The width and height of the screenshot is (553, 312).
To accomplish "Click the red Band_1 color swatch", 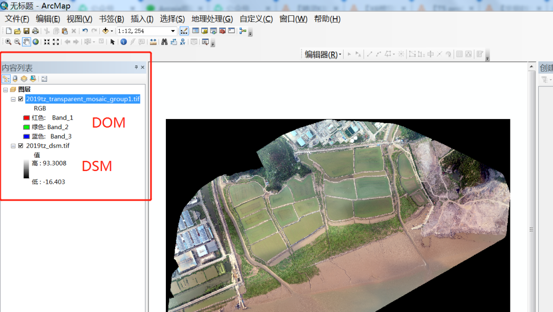I will point(27,118).
